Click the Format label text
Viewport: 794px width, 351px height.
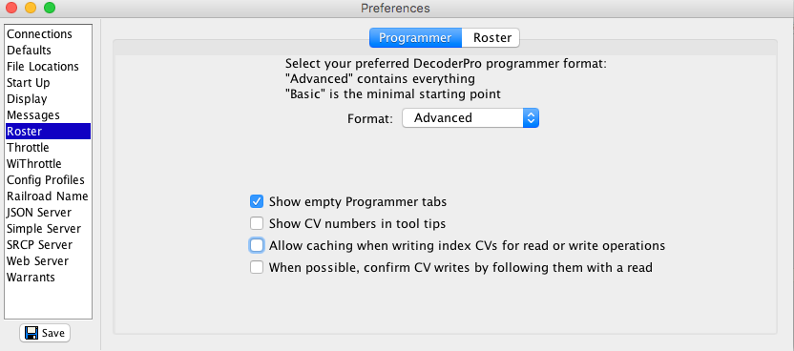(370, 119)
